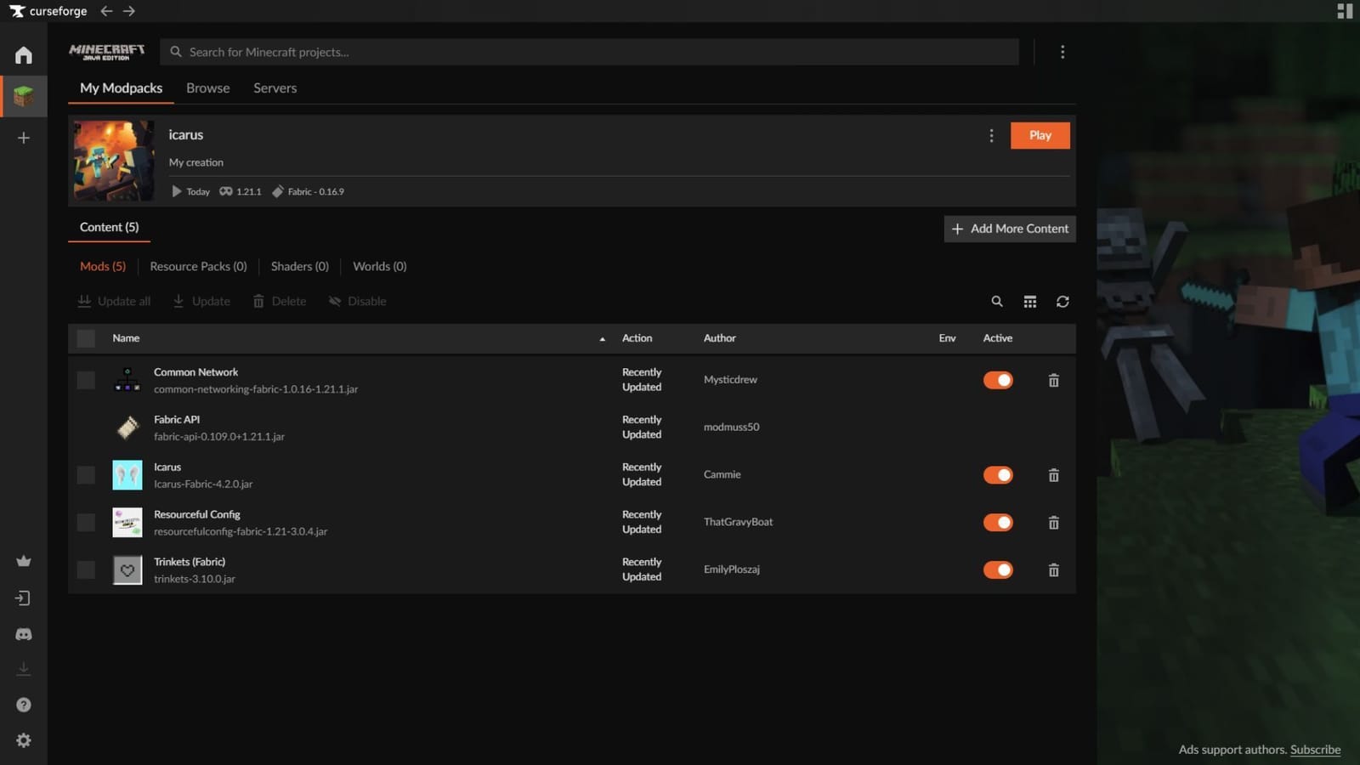
Task: Select the Minecraft game icon in sidebar
Action: tap(23, 95)
